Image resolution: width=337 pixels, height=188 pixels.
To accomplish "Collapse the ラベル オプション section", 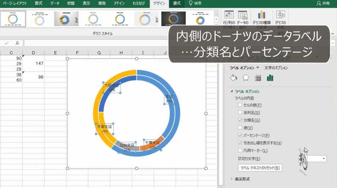I will click(232, 91).
